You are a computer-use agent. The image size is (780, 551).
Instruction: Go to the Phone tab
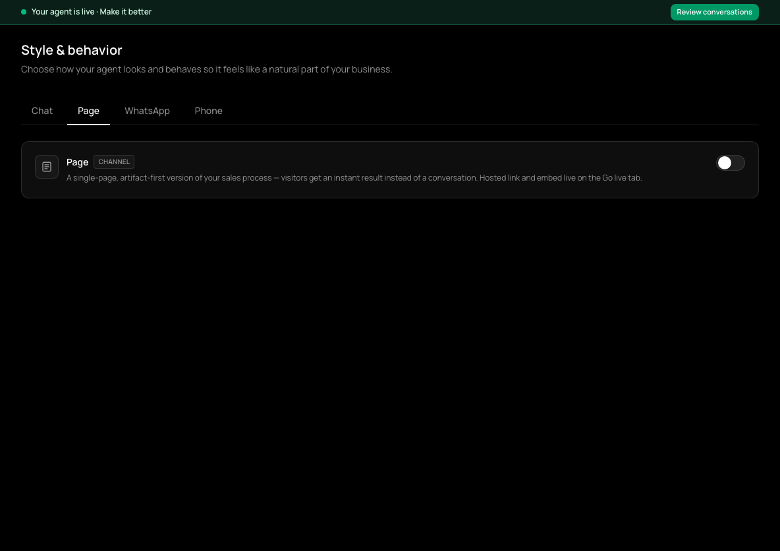click(x=208, y=111)
